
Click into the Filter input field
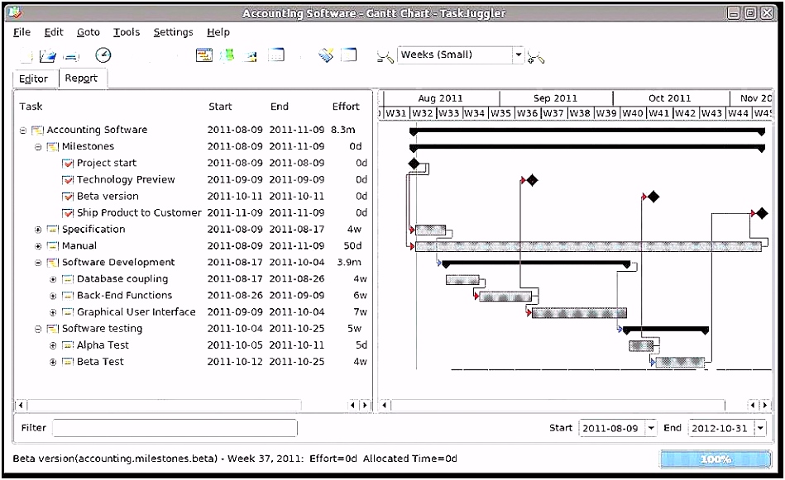click(175, 428)
